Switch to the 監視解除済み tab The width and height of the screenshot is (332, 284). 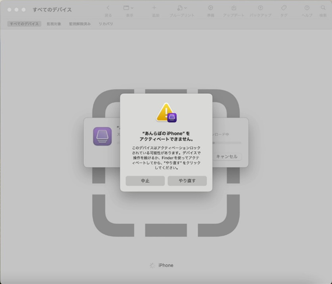pyautogui.click(x=80, y=24)
